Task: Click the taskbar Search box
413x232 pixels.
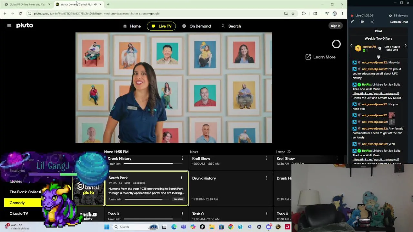Action: pos(136,227)
